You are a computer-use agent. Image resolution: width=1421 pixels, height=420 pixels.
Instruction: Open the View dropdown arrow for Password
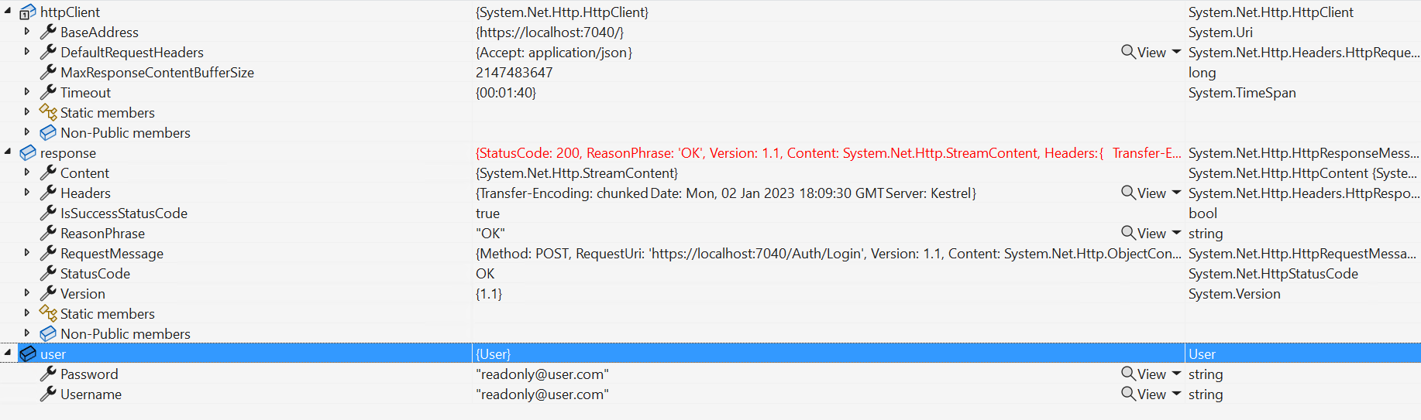click(x=1176, y=374)
